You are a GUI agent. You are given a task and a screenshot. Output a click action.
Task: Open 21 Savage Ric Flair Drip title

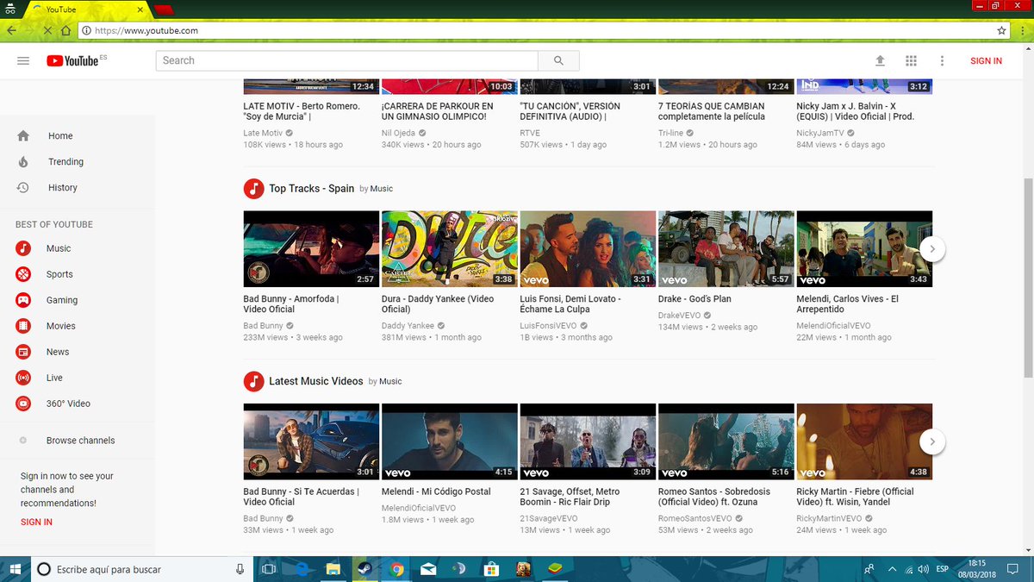click(570, 497)
